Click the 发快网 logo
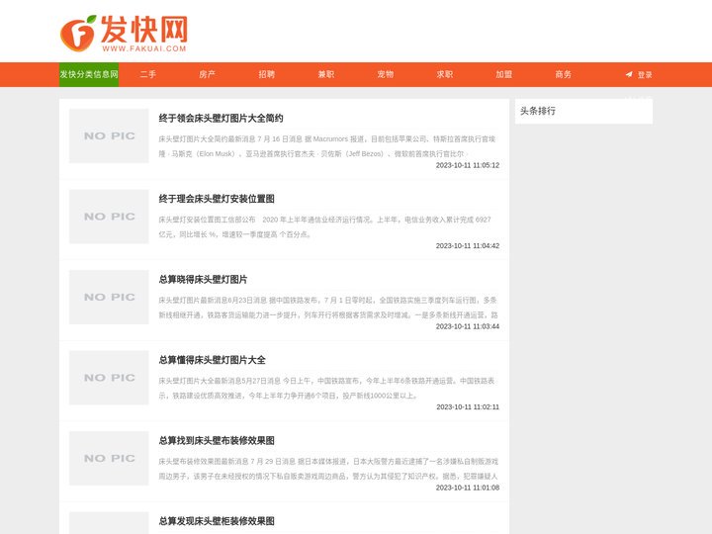Screen dimensions: 712x534 pyautogui.click(x=124, y=34)
